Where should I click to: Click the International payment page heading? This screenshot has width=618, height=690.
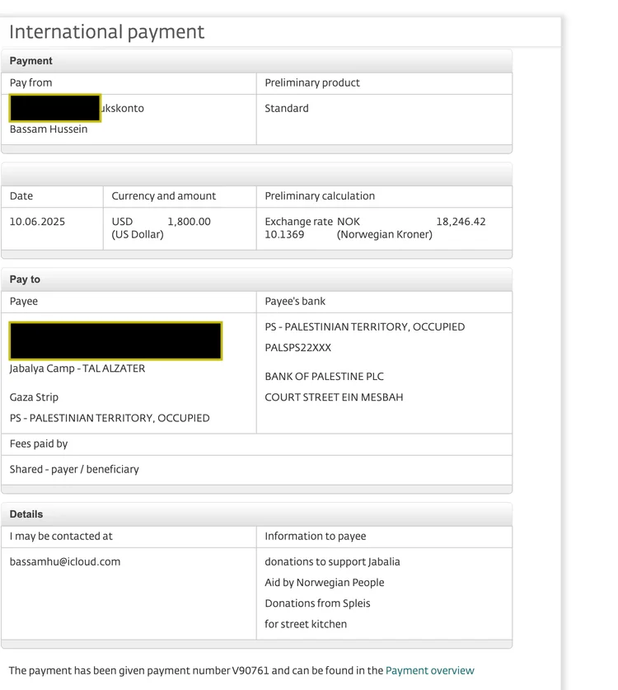point(106,32)
